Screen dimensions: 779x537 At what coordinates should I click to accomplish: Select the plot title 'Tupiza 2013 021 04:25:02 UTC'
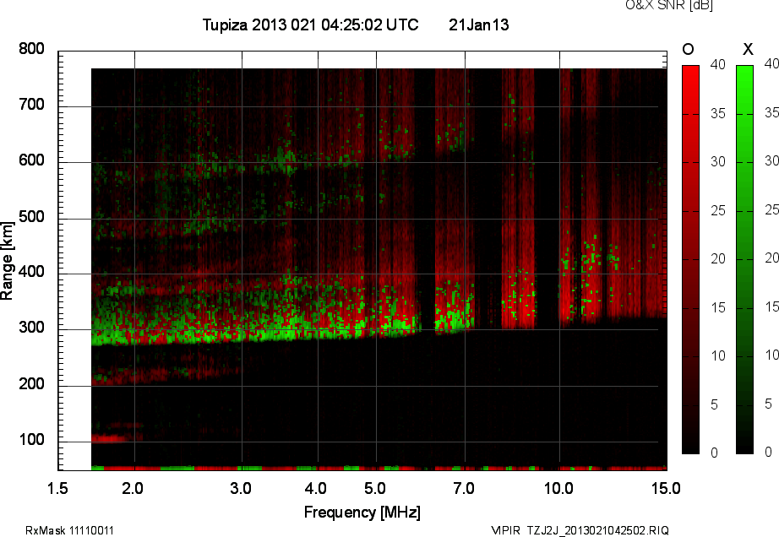tap(310, 25)
